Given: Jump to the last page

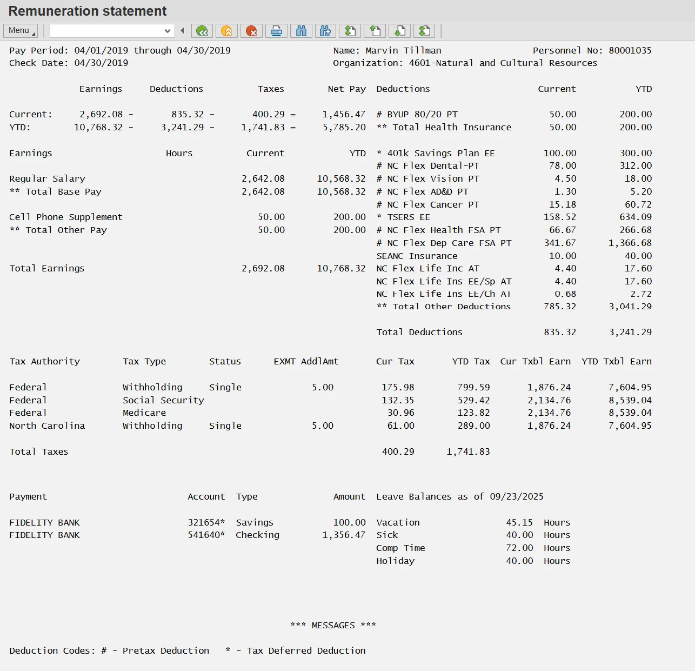Looking at the screenshot, I should [x=425, y=31].
